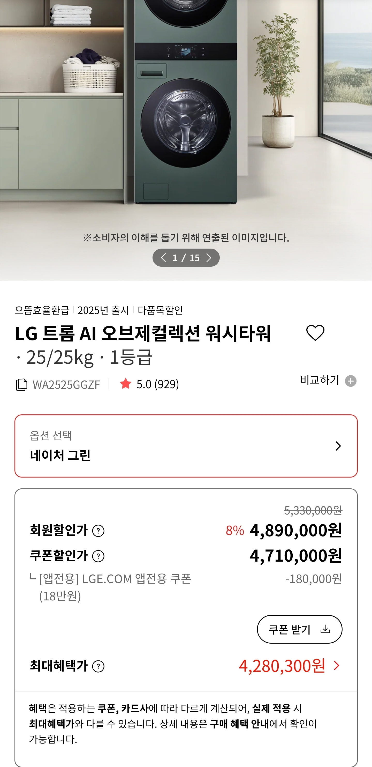Screen dimensions: 372x767
Task: Open help icon beside 쿠폰할인가
Action: tap(98, 556)
